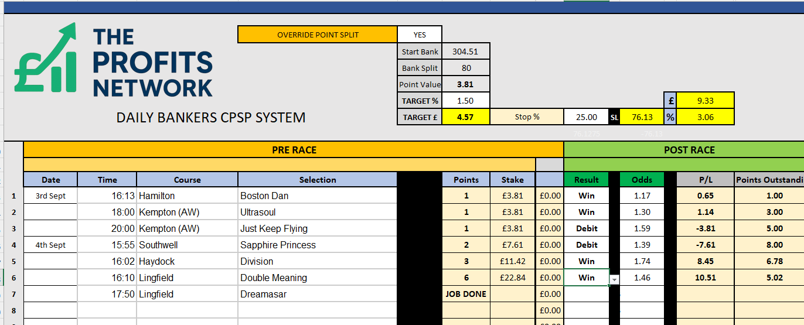This screenshot has height=325, width=804.
Task: Select the PRE RACE header
Action: coord(293,150)
